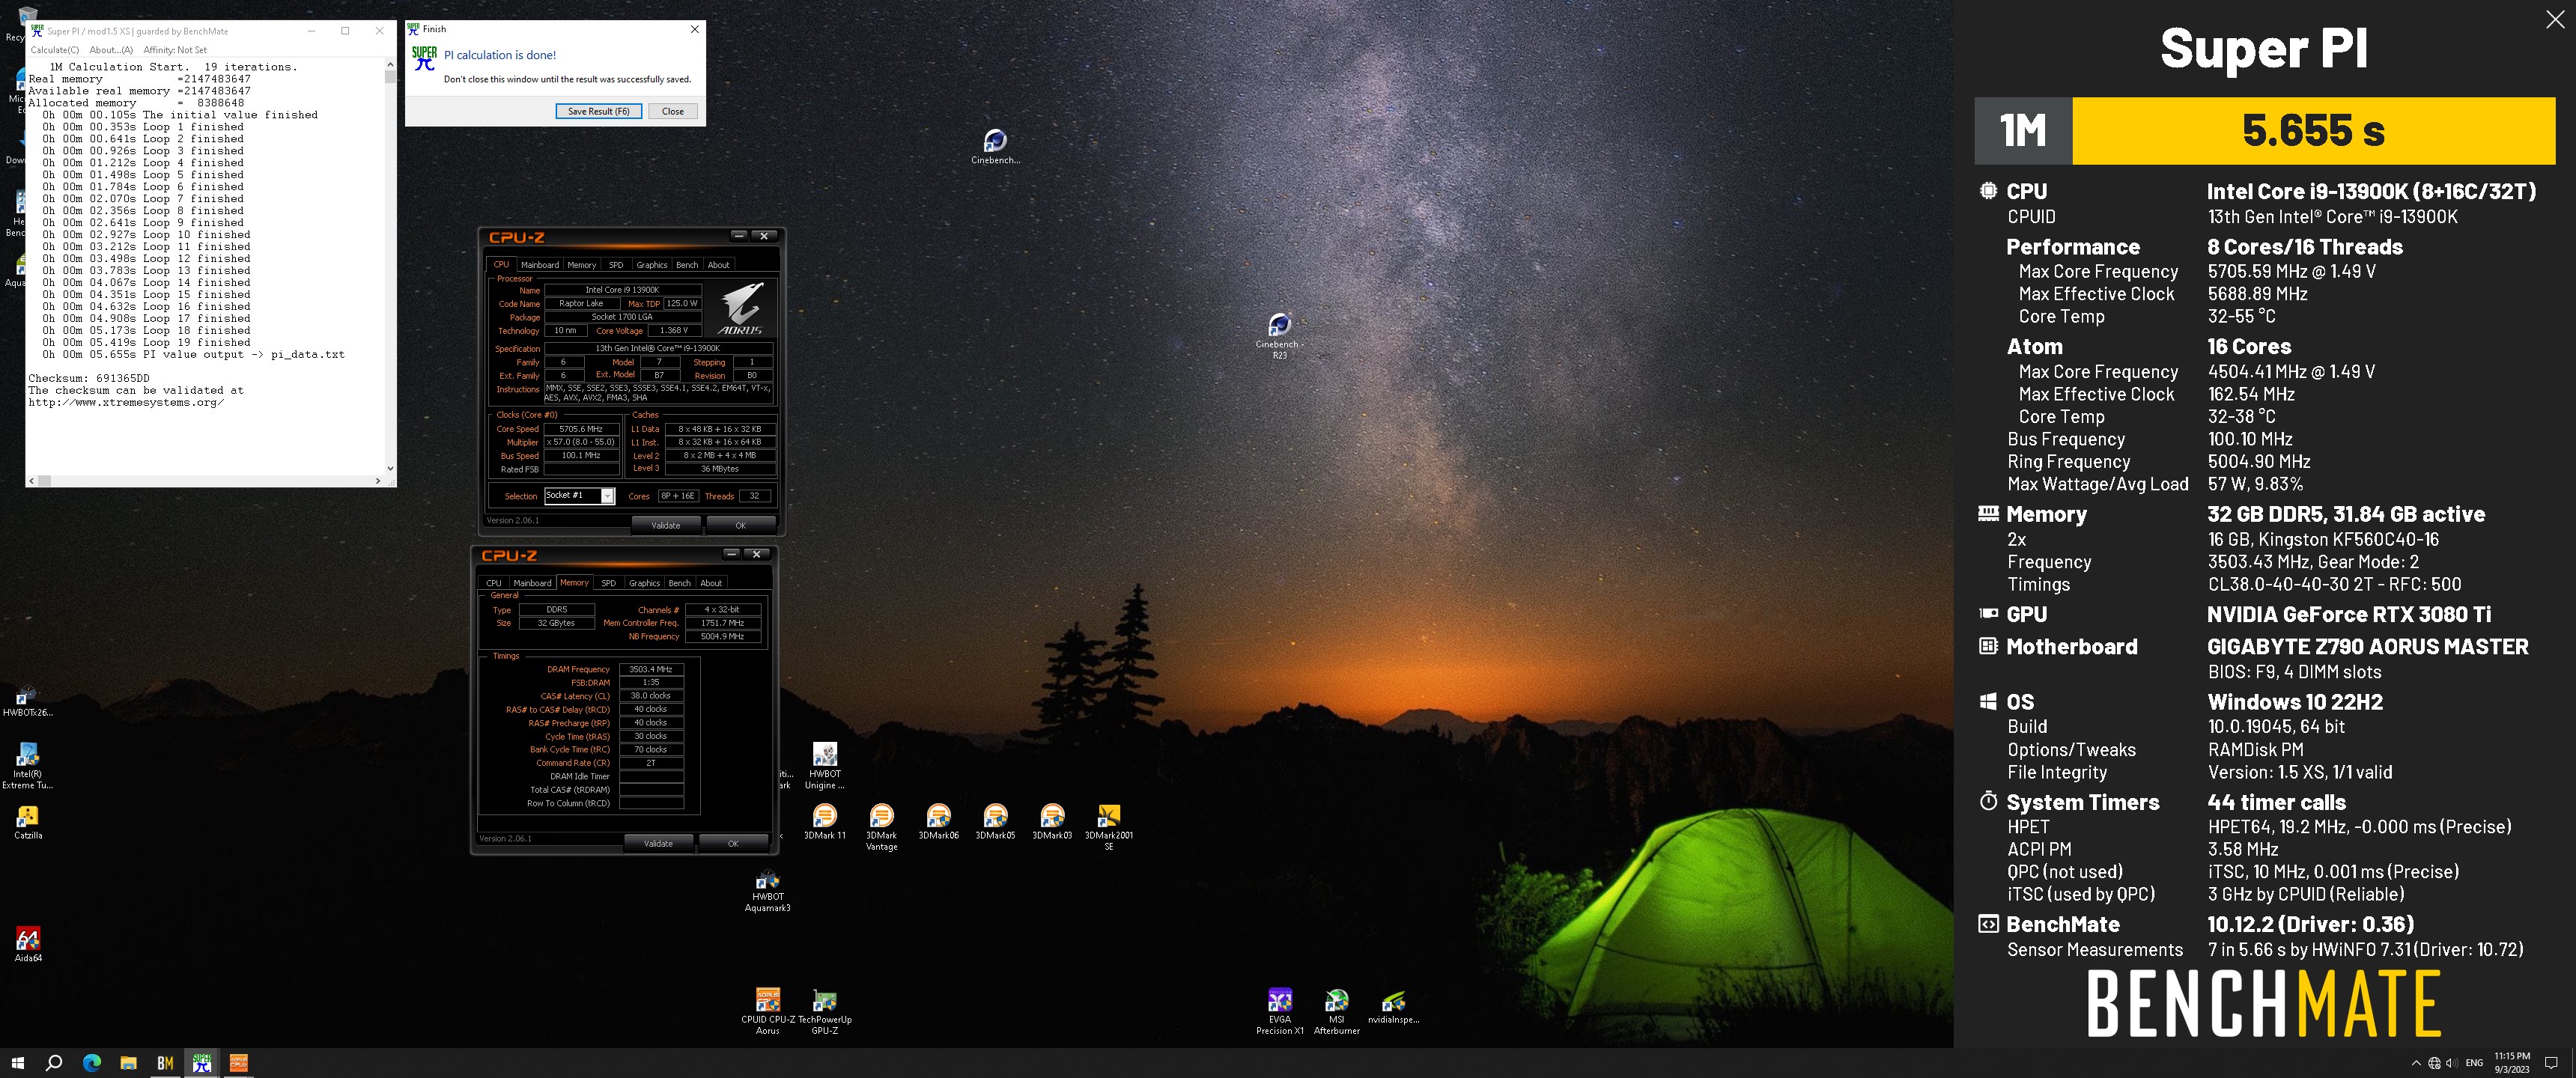Open the Cinebench R23 desktop shortcut
The image size is (2576, 1078).
tap(1279, 336)
